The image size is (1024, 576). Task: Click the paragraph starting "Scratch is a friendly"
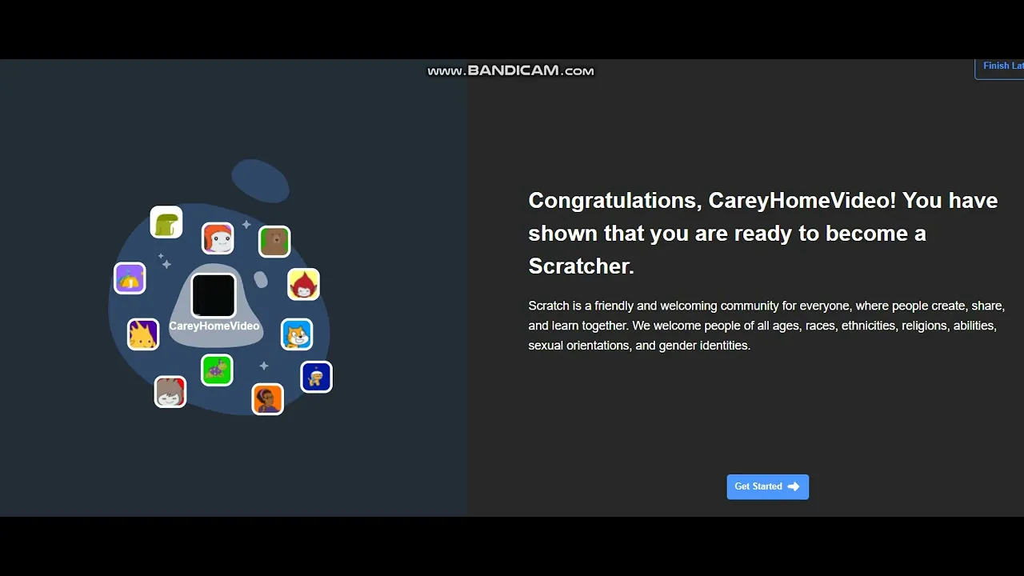pyautogui.click(x=766, y=326)
